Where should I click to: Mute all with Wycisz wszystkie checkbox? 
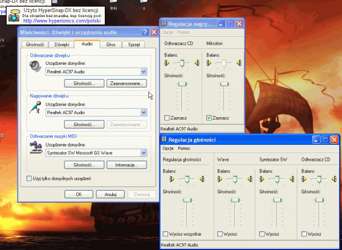[x=167, y=233]
